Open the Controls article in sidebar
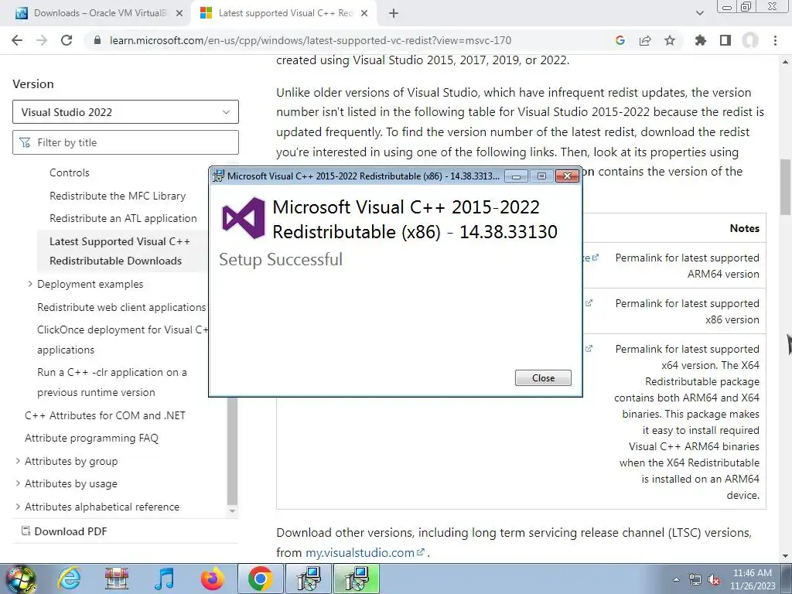 (69, 172)
